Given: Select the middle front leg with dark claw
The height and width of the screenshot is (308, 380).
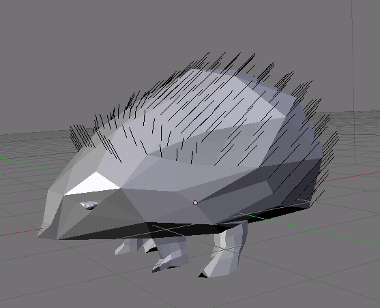Looking at the screenshot, I should pyautogui.click(x=170, y=254).
